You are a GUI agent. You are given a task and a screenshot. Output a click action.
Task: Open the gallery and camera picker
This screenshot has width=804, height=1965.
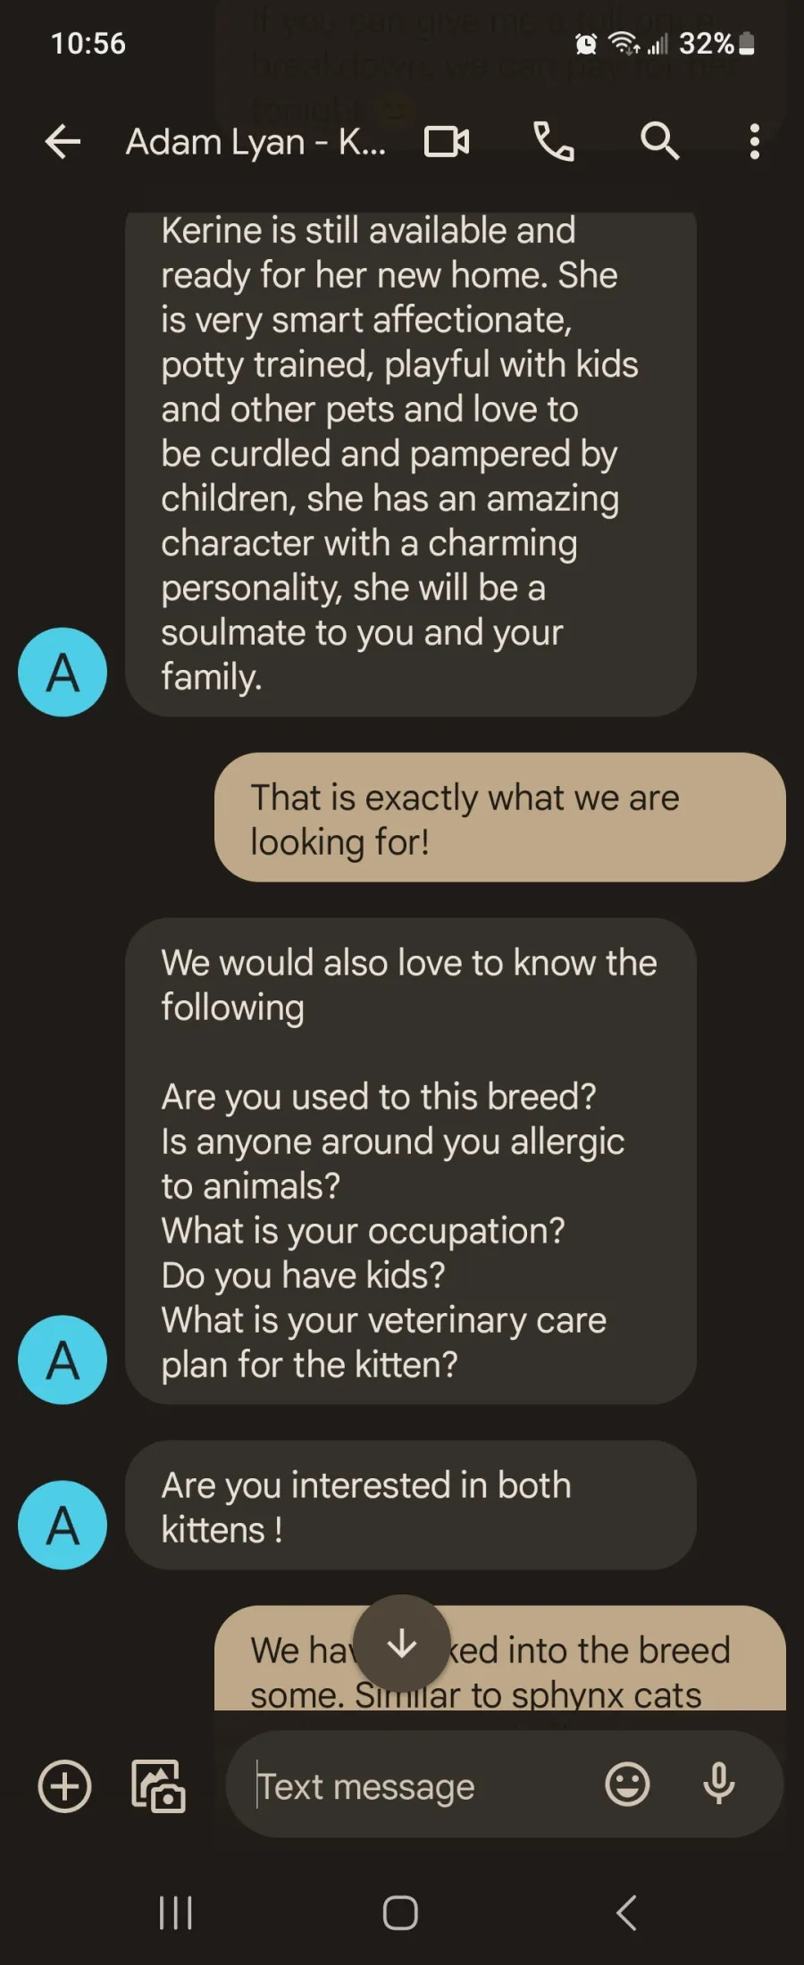[158, 1787]
